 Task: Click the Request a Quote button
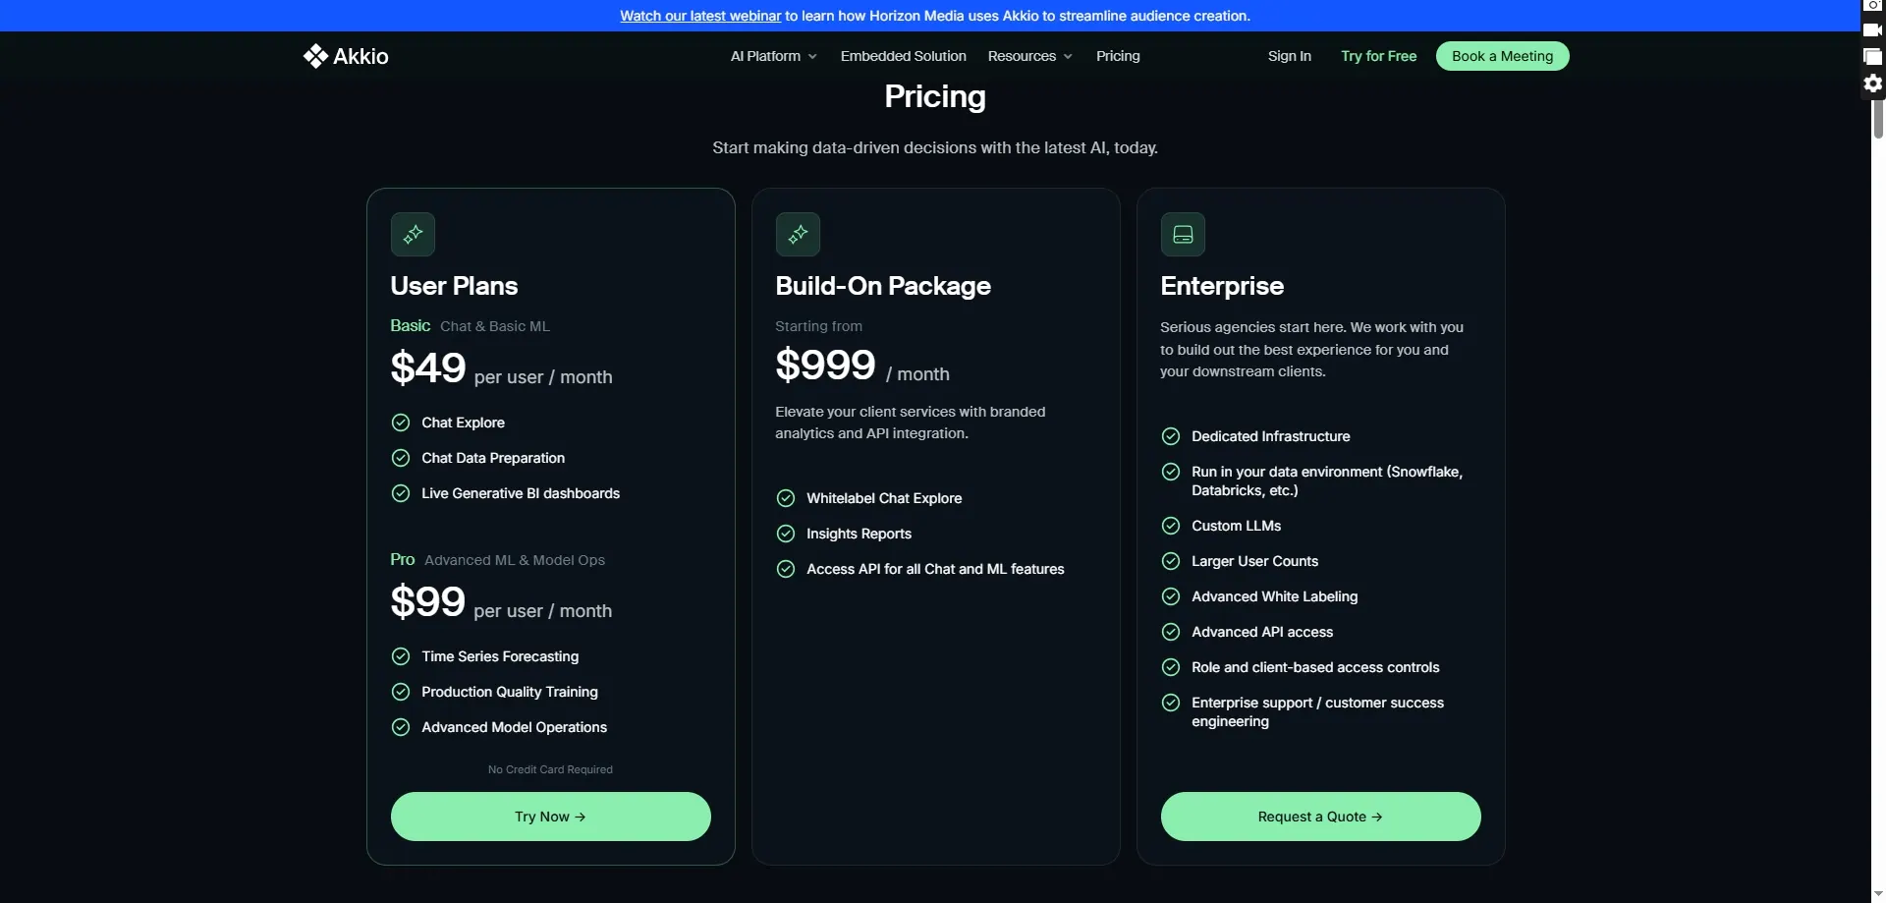pyautogui.click(x=1320, y=817)
